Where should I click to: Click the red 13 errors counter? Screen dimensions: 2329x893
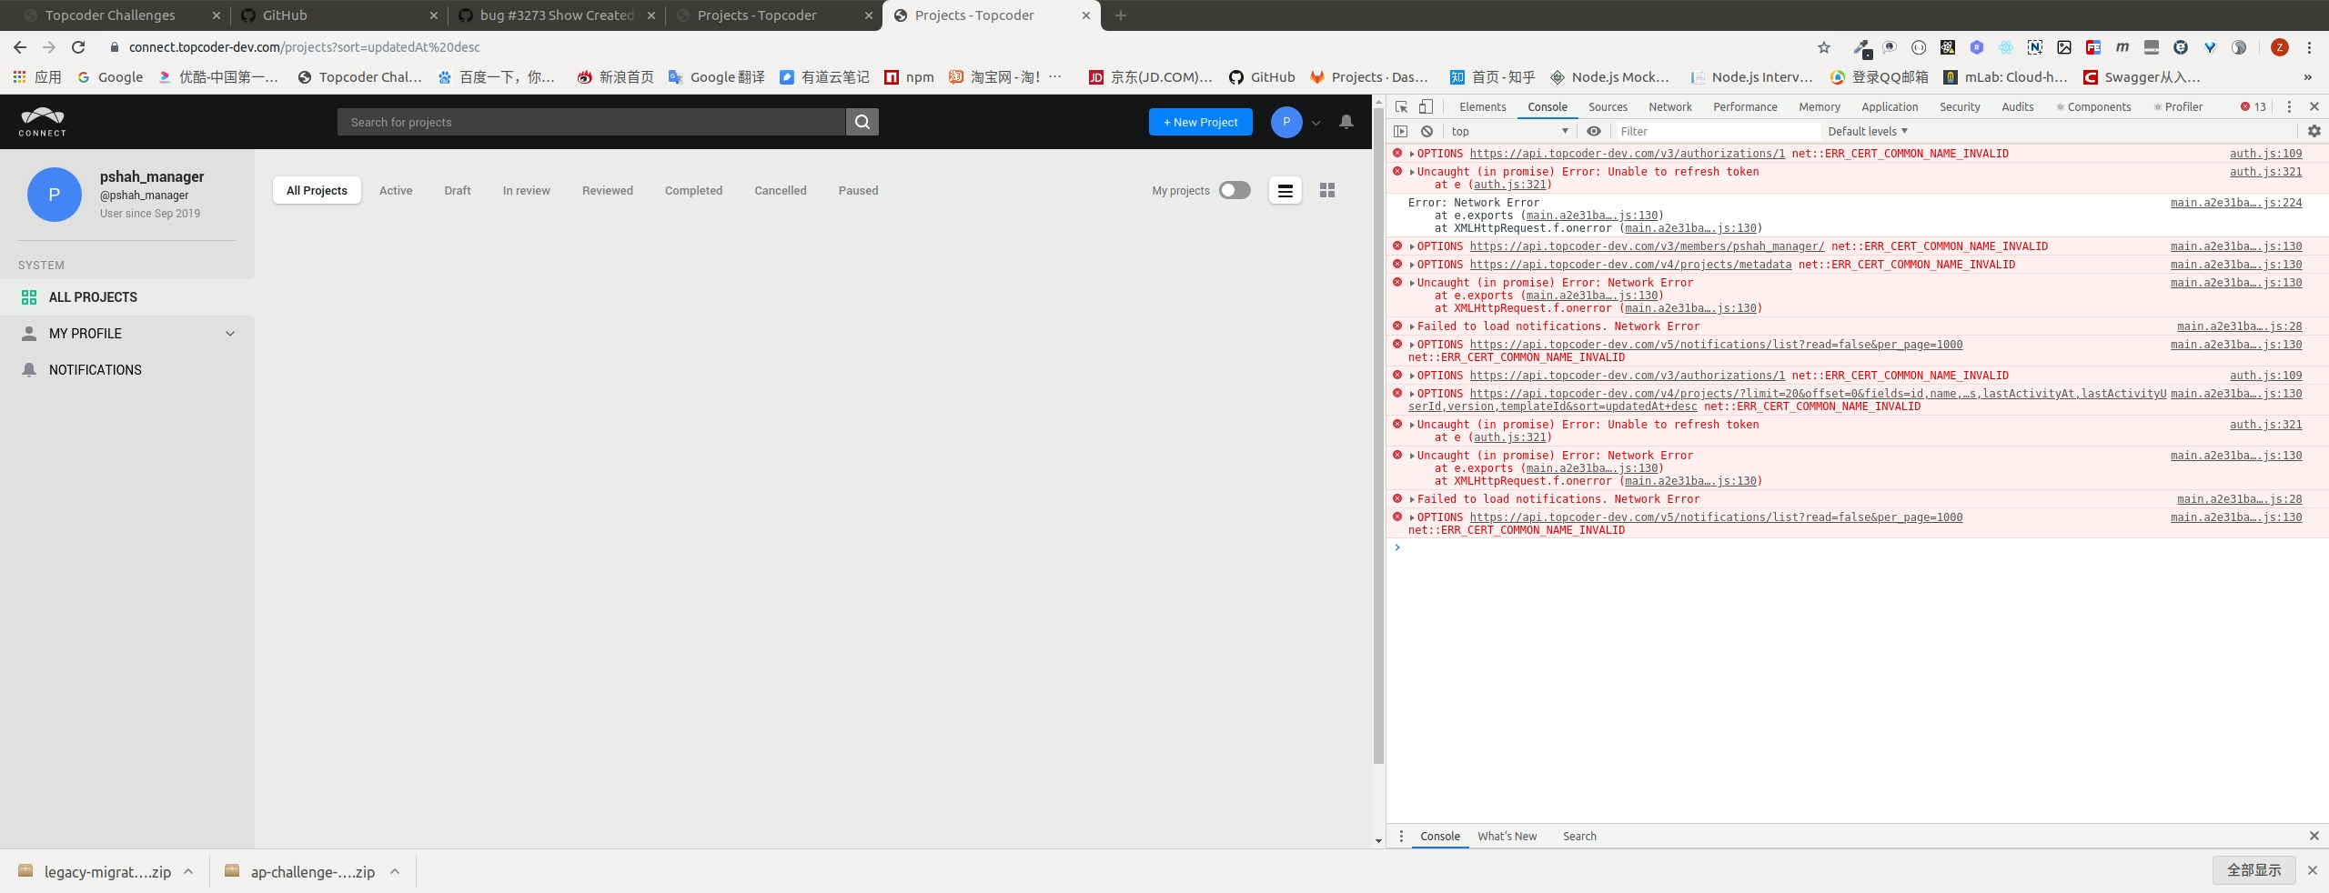tap(2253, 106)
